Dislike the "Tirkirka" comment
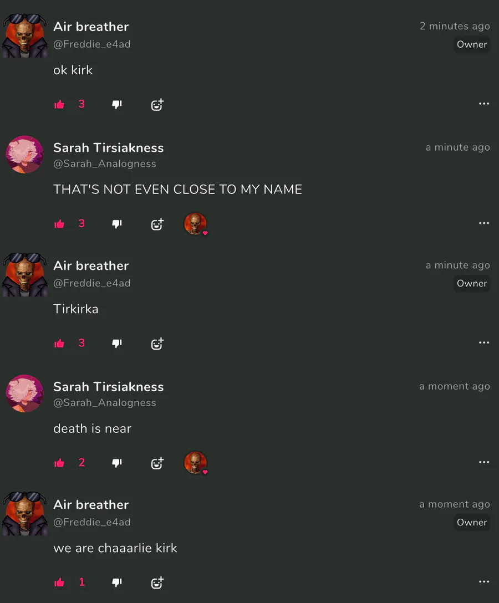Screen dimensions: 499x603 [x=116, y=344]
